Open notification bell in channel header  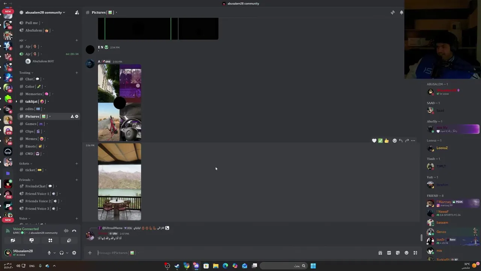pyautogui.click(x=401, y=12)
